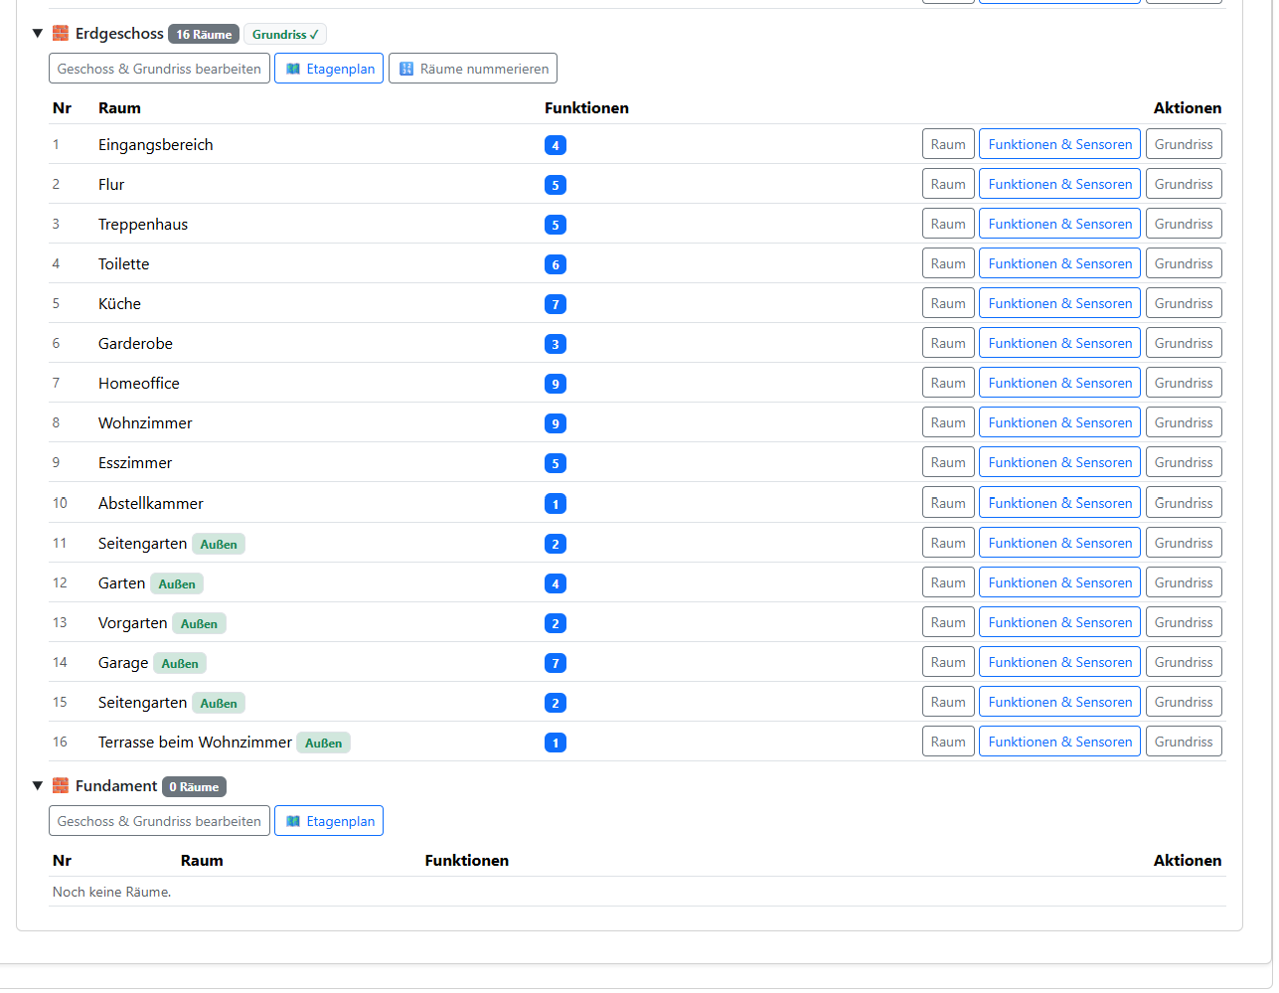Click function count badge for Esszimmer
Viewport: 1279px width, 993px height.
click(x=556, y=463)
